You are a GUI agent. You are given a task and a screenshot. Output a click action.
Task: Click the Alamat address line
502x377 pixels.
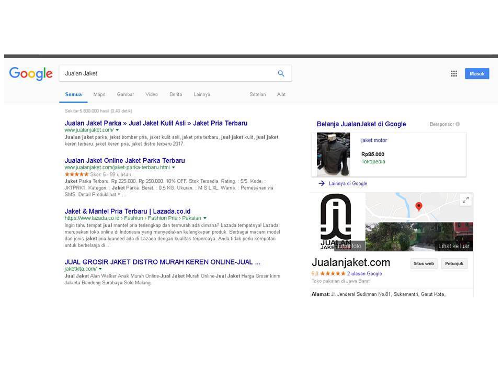point(379,294)
